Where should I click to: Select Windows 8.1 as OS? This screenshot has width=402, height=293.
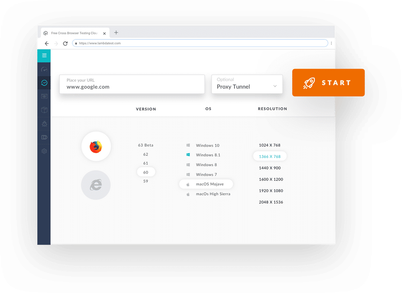(x=208, y=155)
